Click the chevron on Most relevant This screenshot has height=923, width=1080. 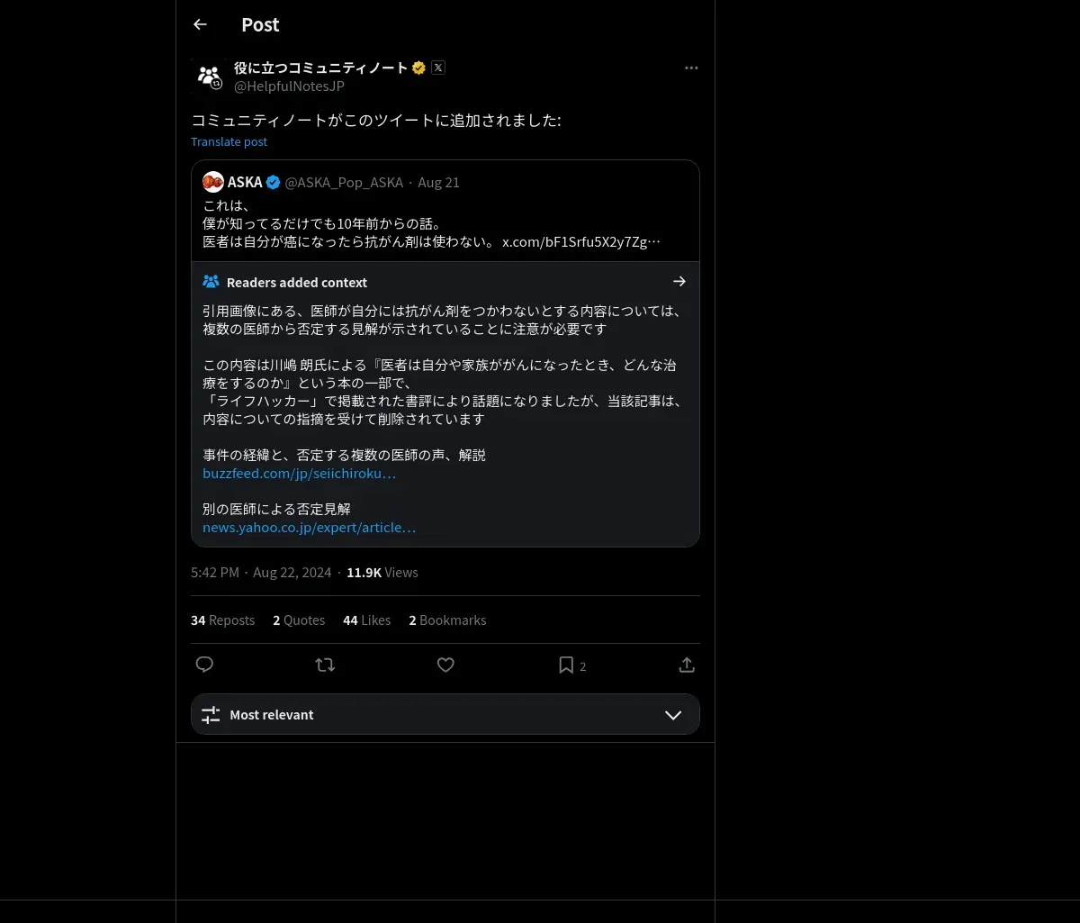click(673, 715)
